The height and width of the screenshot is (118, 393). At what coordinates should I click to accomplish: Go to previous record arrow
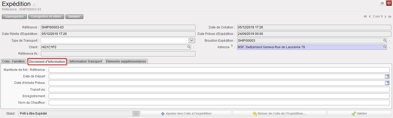[x=370, y=16]
